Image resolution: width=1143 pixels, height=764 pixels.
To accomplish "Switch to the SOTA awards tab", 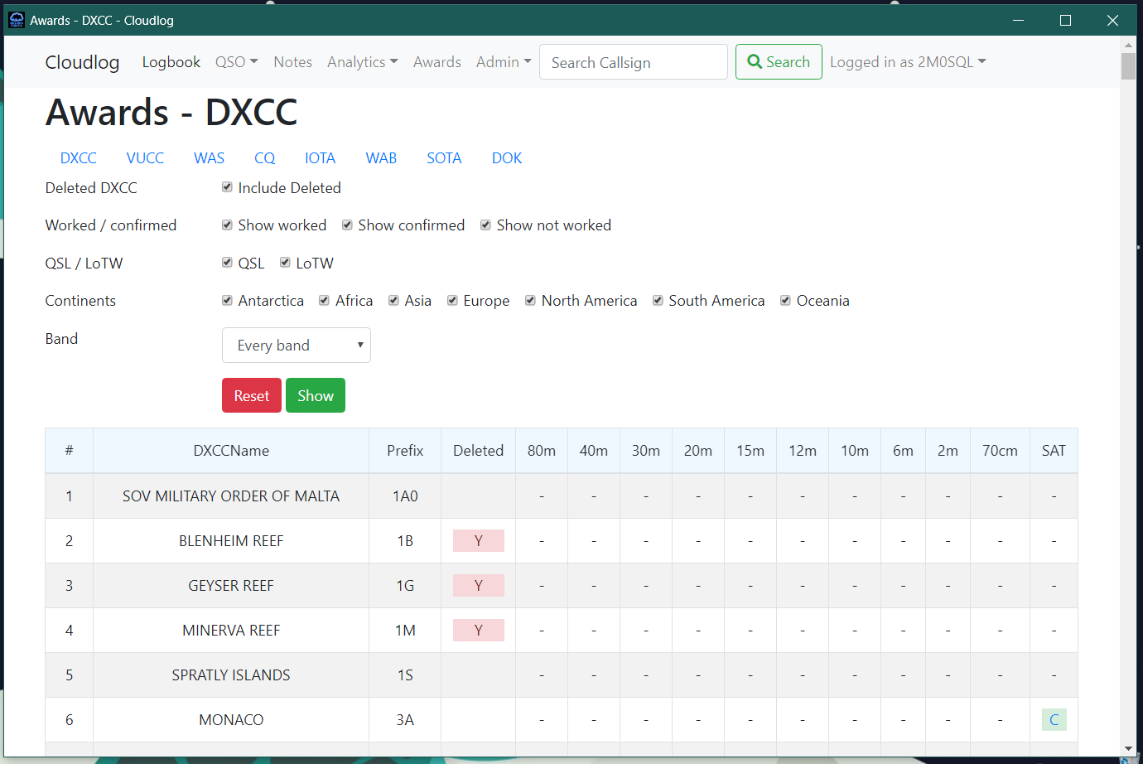I will pyautogui.click(x=444, y=158).
